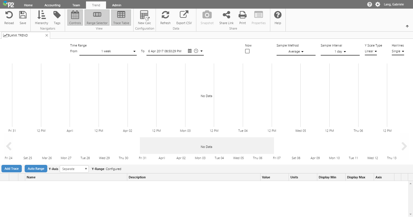The width and height of the screenshot is (413, 220).
Task: Expand the Sample Interval dropdown
Action: tap(340, 52)
